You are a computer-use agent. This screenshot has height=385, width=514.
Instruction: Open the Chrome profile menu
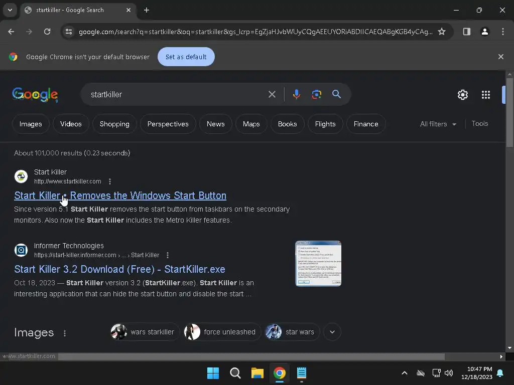click(x=484, y=32)
